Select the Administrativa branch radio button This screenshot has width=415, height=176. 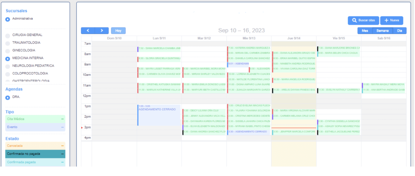pyautogui.click(x=8, y=19)
